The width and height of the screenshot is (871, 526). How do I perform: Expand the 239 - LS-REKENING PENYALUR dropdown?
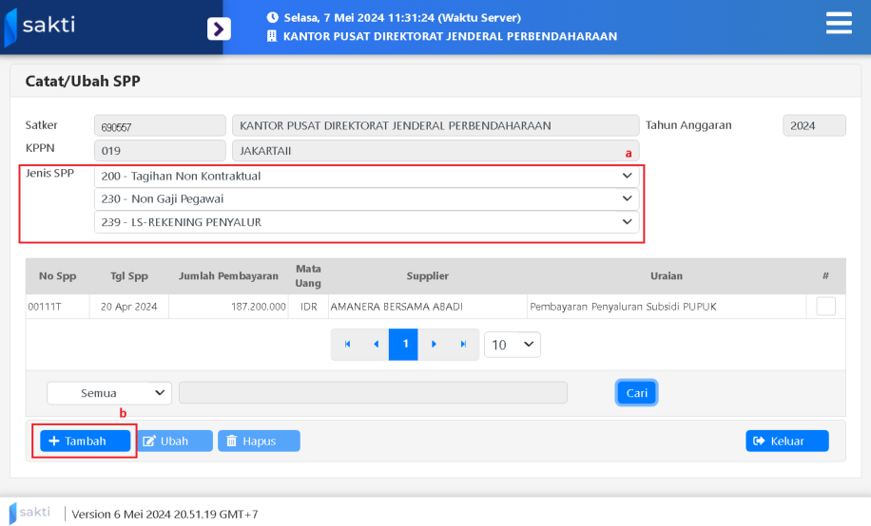tap(367, 222)
